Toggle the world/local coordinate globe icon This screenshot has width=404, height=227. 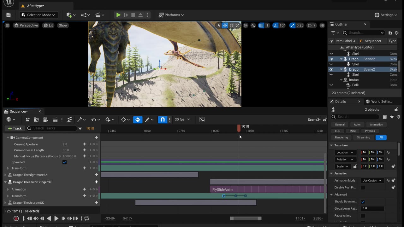pyautogui.click(x=246, y=25)
